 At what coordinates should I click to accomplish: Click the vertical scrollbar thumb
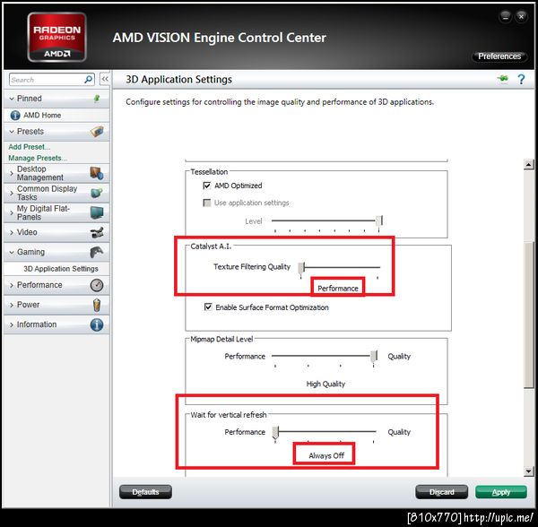tap(529, 315)
